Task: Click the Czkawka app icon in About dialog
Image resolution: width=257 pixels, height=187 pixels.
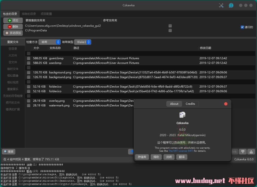Action: coord(182,115)
